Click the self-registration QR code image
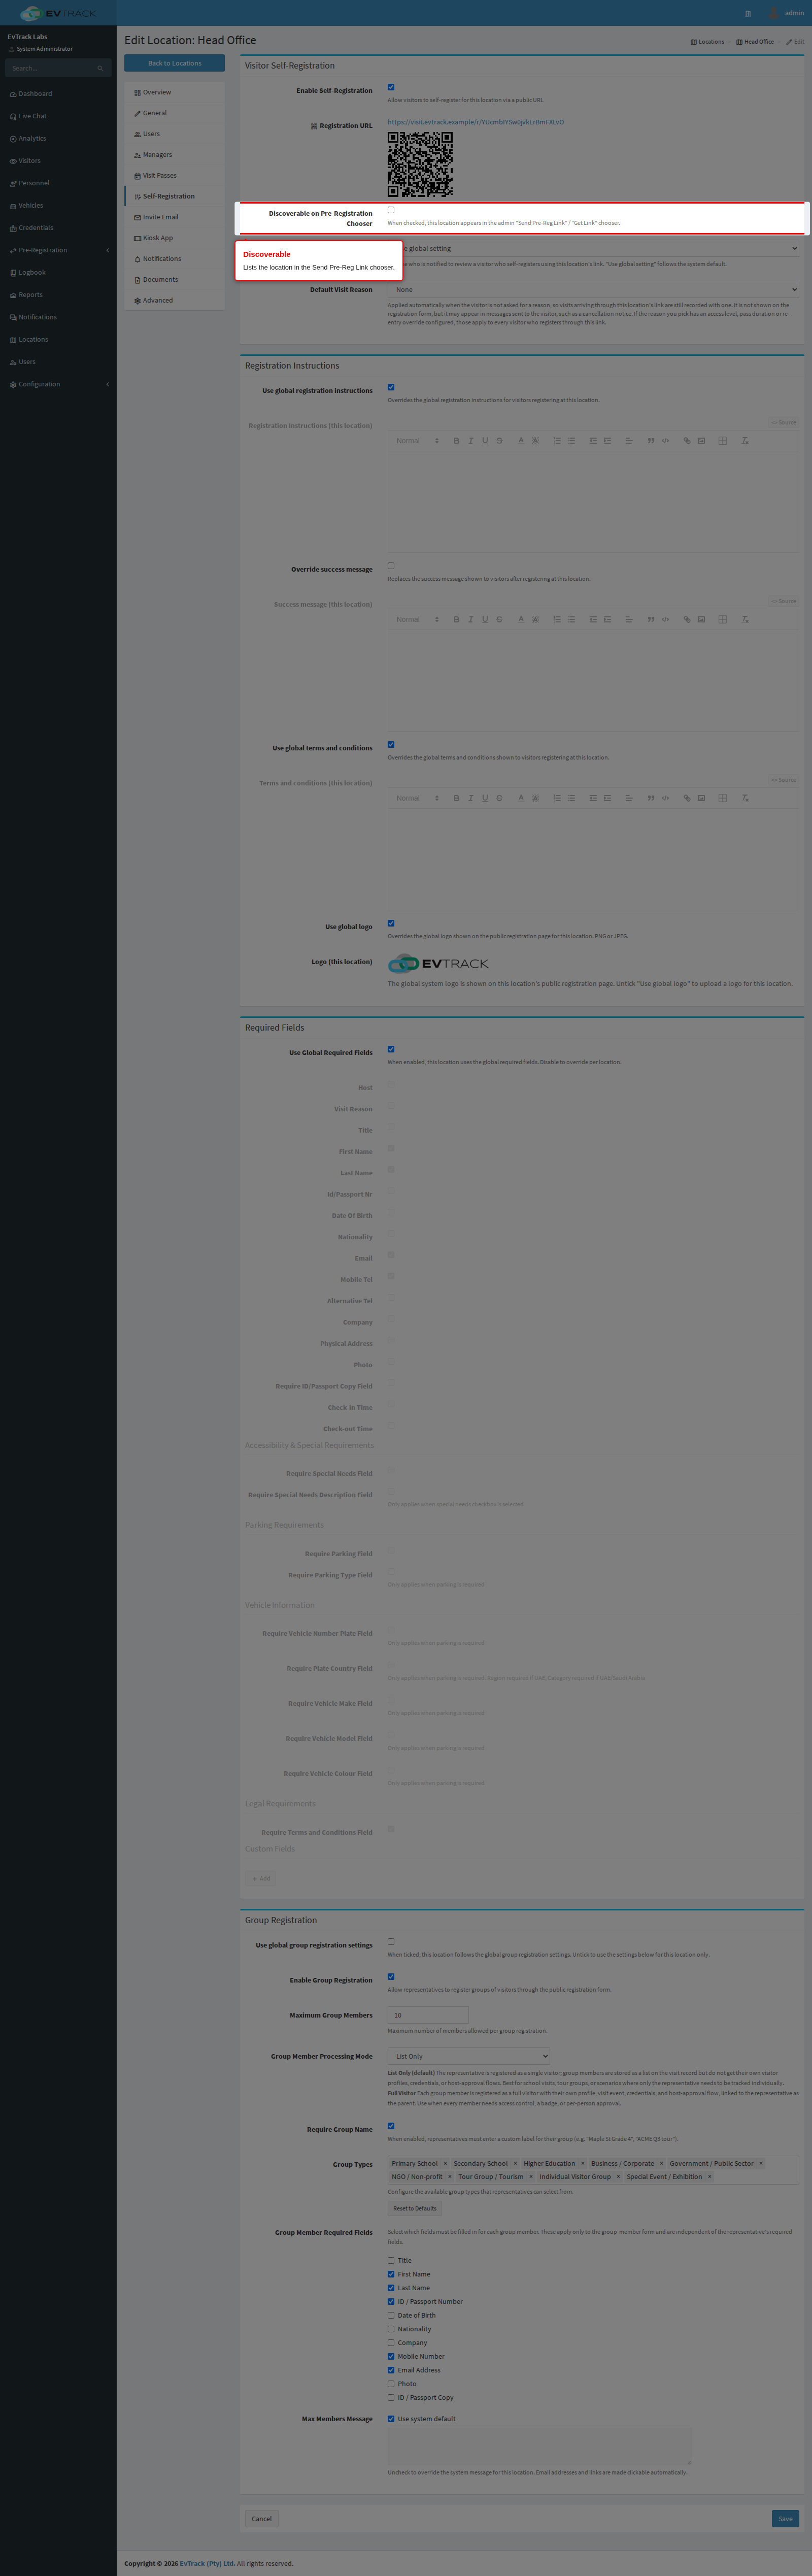Image resolution: width=812 pixels, height=2576 pixels. pyautogui.click(x=420, y=164)
